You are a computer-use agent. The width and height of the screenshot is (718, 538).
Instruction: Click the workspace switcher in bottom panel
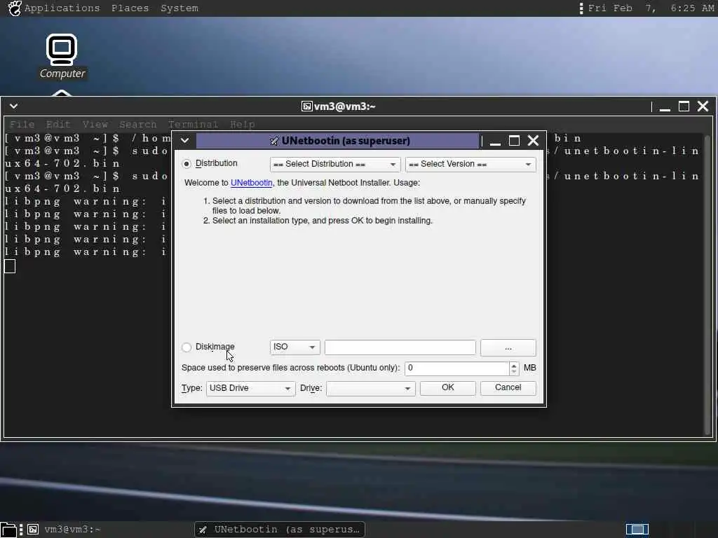637,530
